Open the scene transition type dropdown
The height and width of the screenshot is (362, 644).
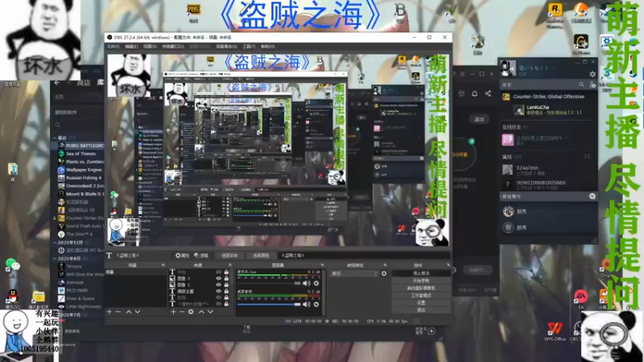(x=354, y=274)
